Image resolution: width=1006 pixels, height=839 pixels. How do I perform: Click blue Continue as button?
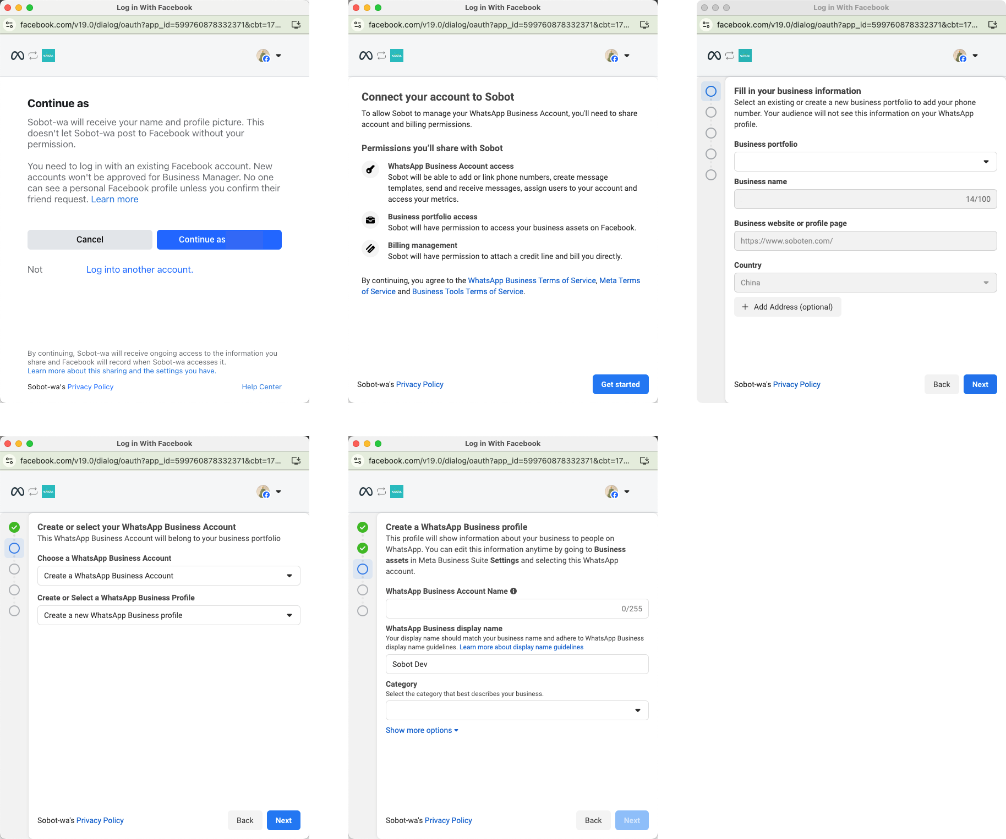tap(219, 240)
